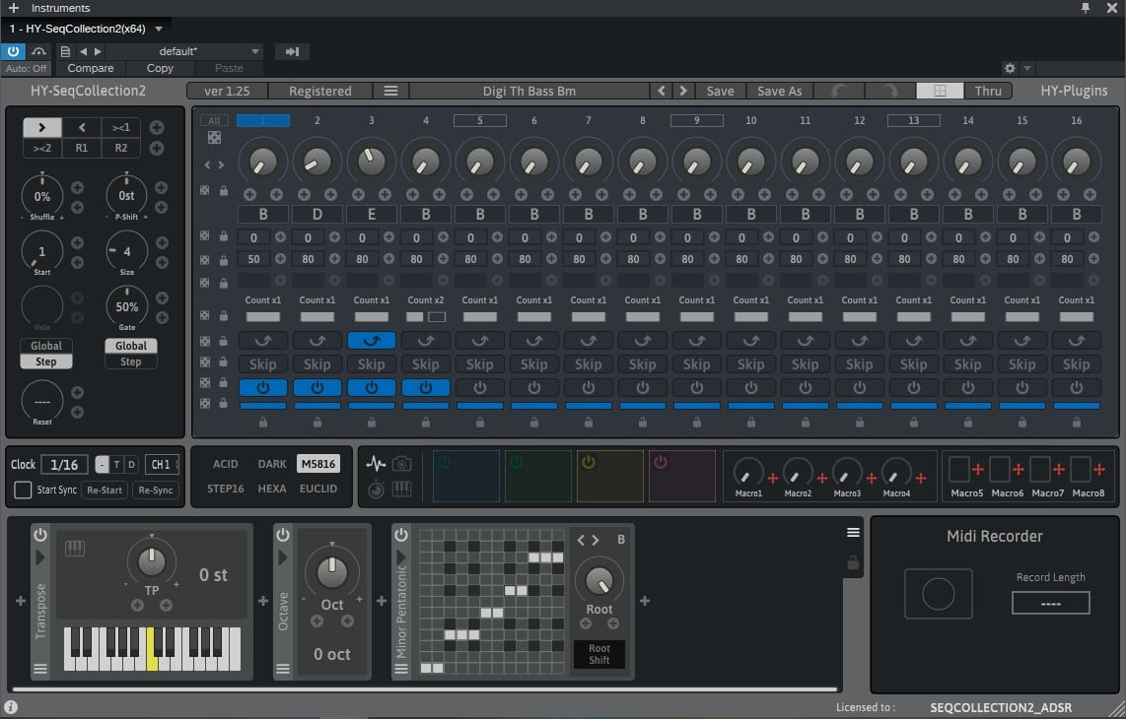The image size is (1126, 719).
Task: Open the Octave module hamburger menu
Action: (283, 669)
